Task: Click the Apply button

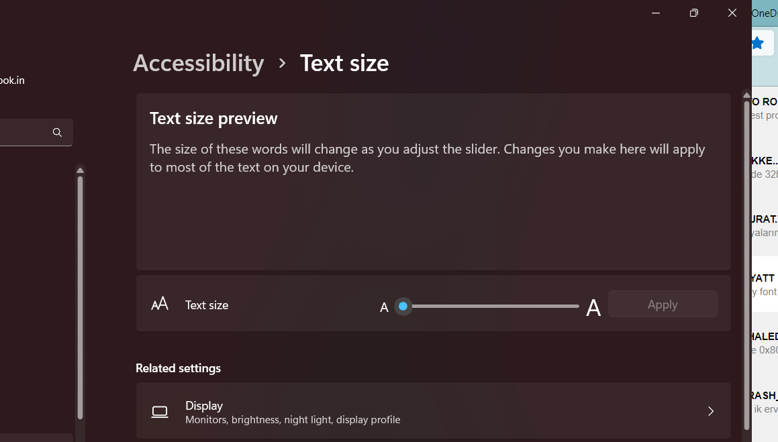Action: 663,305
